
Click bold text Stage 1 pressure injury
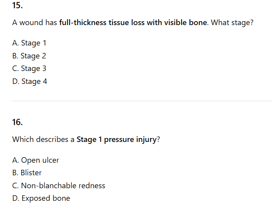(116, 139)
